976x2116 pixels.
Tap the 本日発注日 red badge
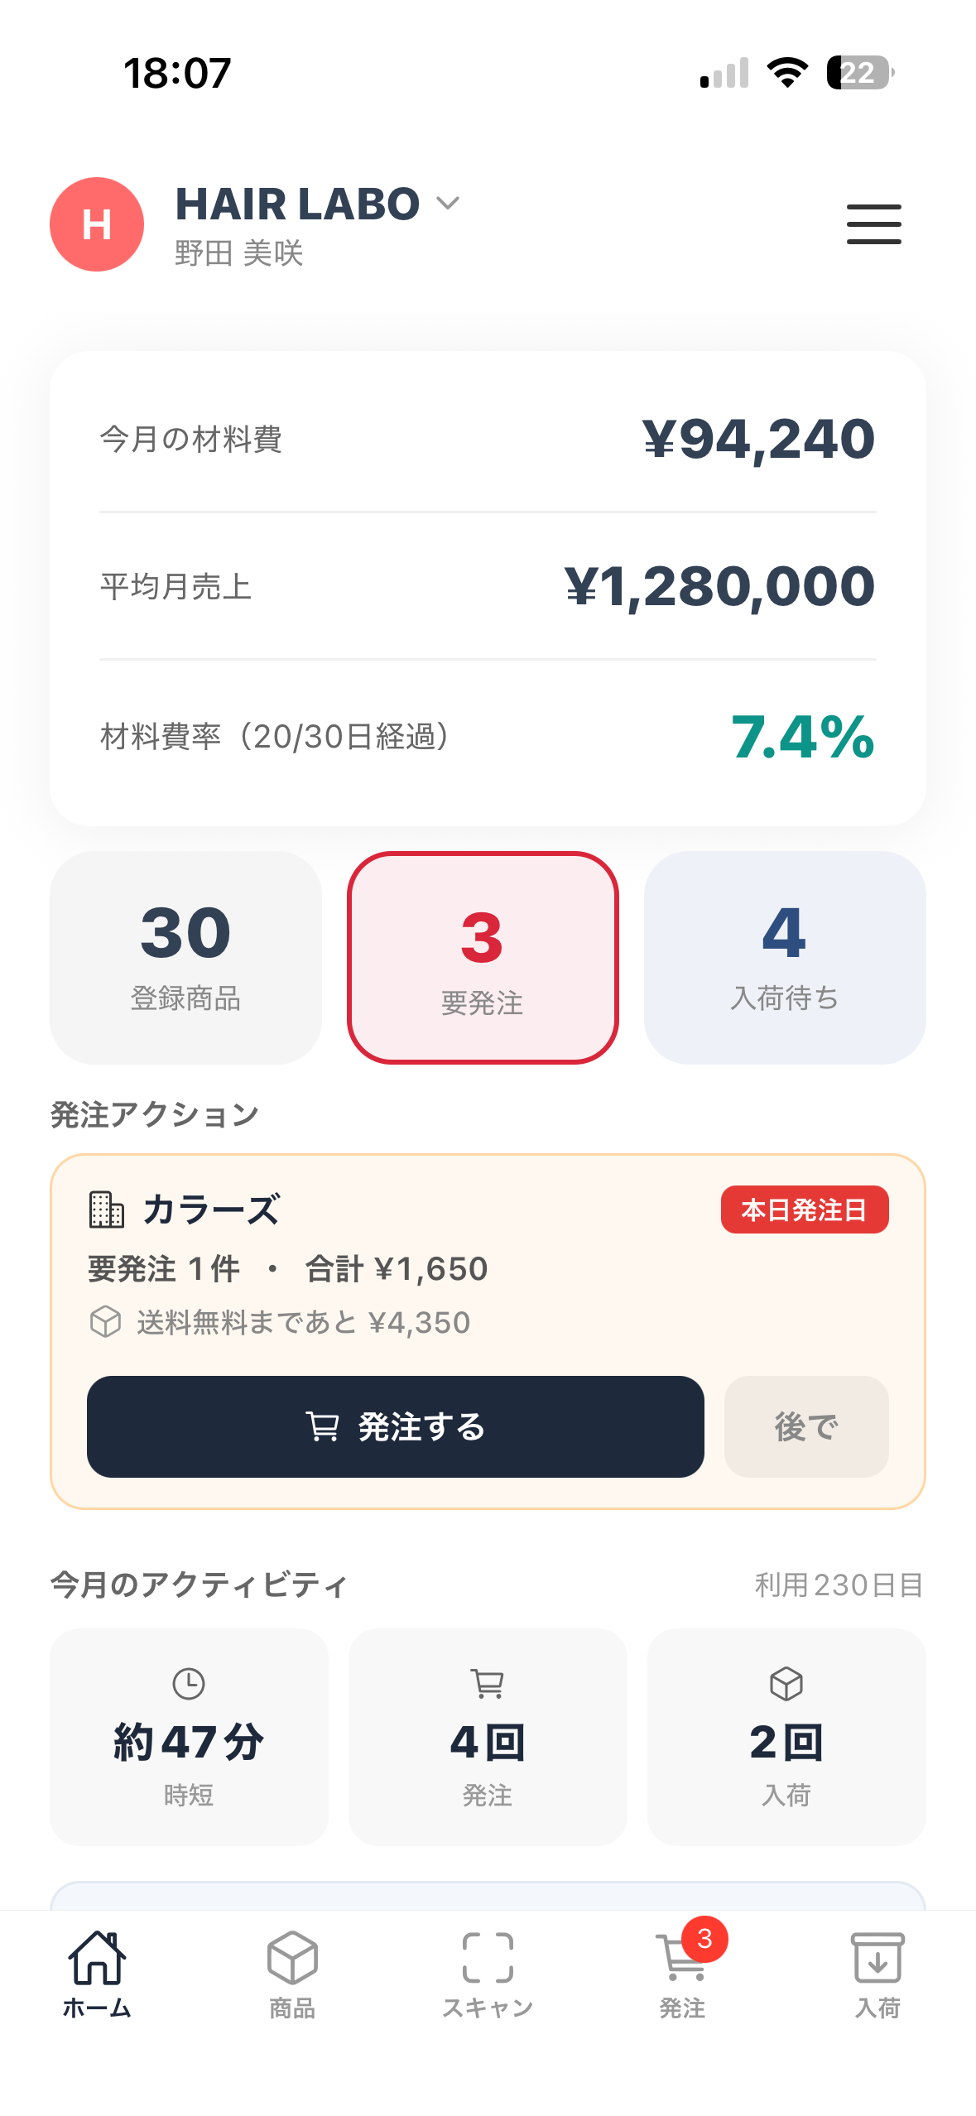coord(805,1209)
